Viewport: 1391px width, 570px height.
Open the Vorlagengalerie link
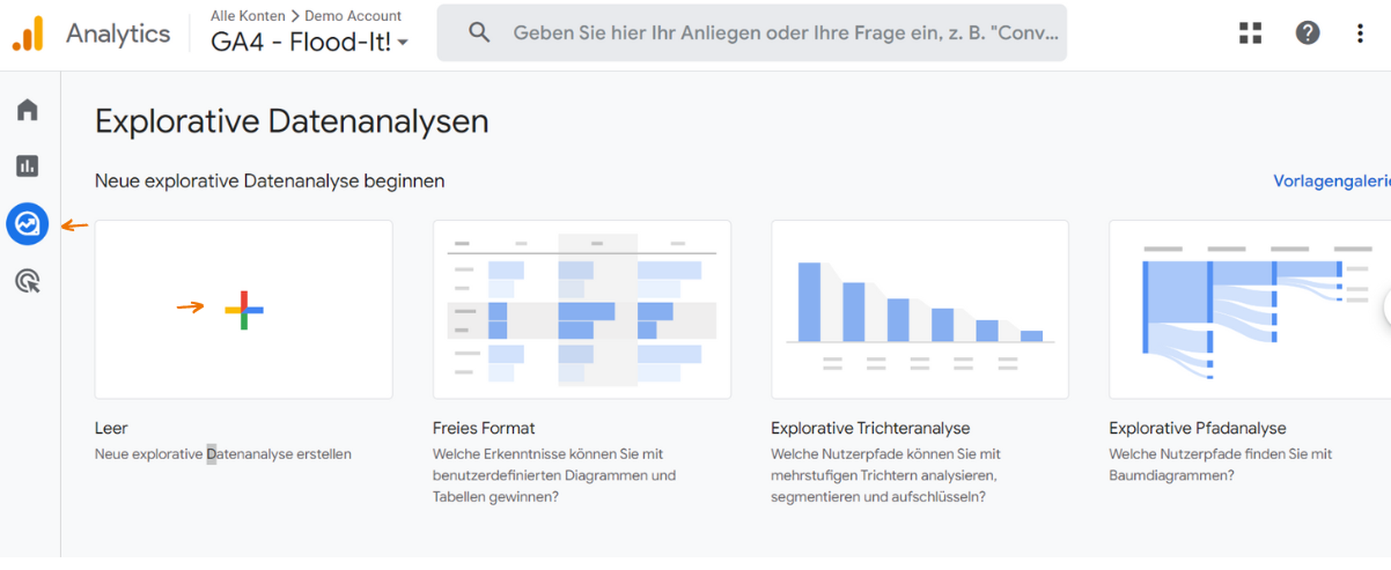pos(1331,181)
